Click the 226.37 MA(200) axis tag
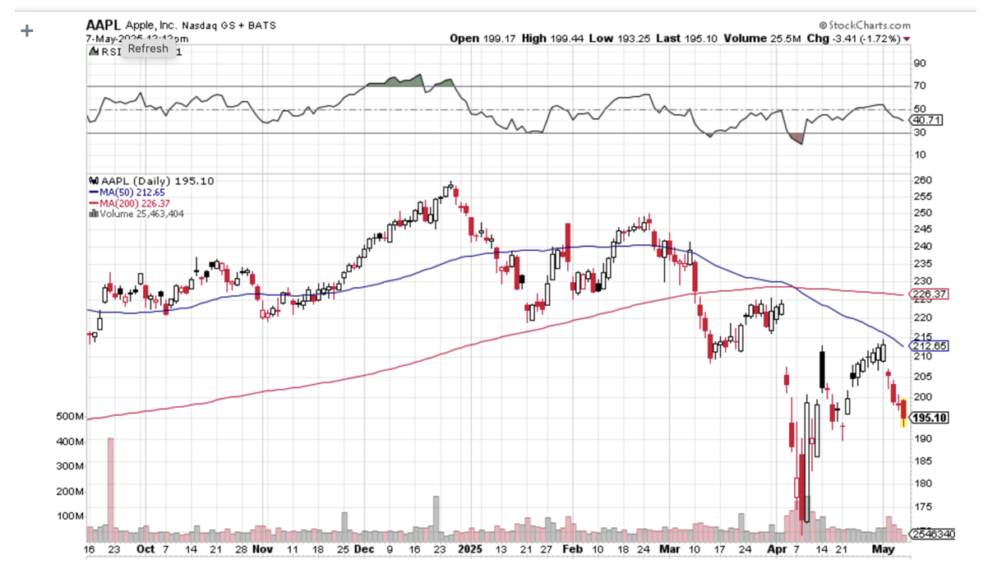This screenshot has height=574, width=988. [929, 294]
